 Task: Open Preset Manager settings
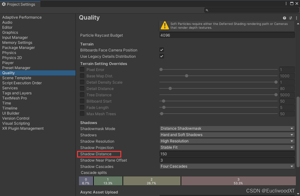(x=16, y=68)
